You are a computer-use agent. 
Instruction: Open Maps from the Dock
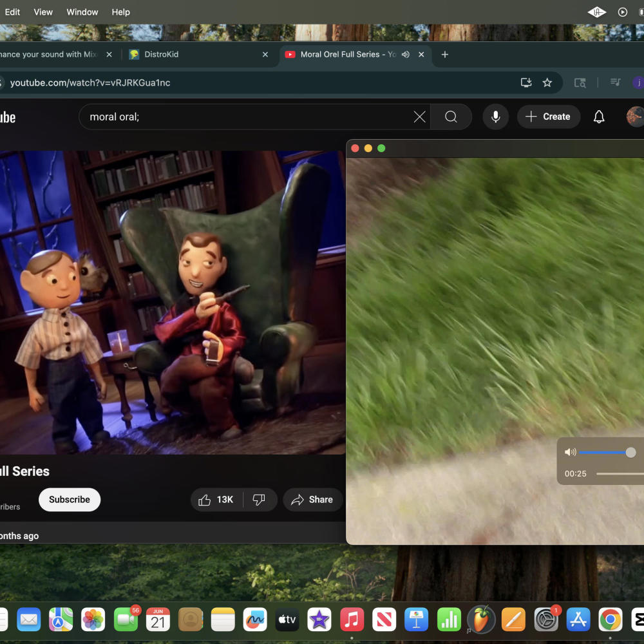pyautogui.click(x=61, y=619)
